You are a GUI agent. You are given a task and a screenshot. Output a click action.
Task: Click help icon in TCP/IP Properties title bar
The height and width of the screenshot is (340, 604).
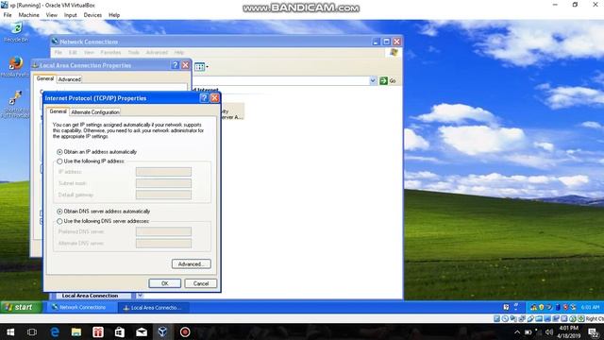(x=204, y=98)
